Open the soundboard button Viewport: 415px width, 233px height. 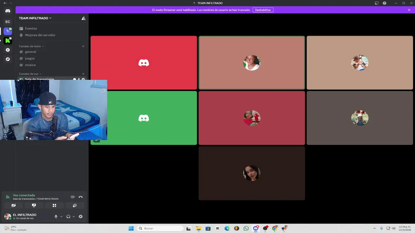75,205
